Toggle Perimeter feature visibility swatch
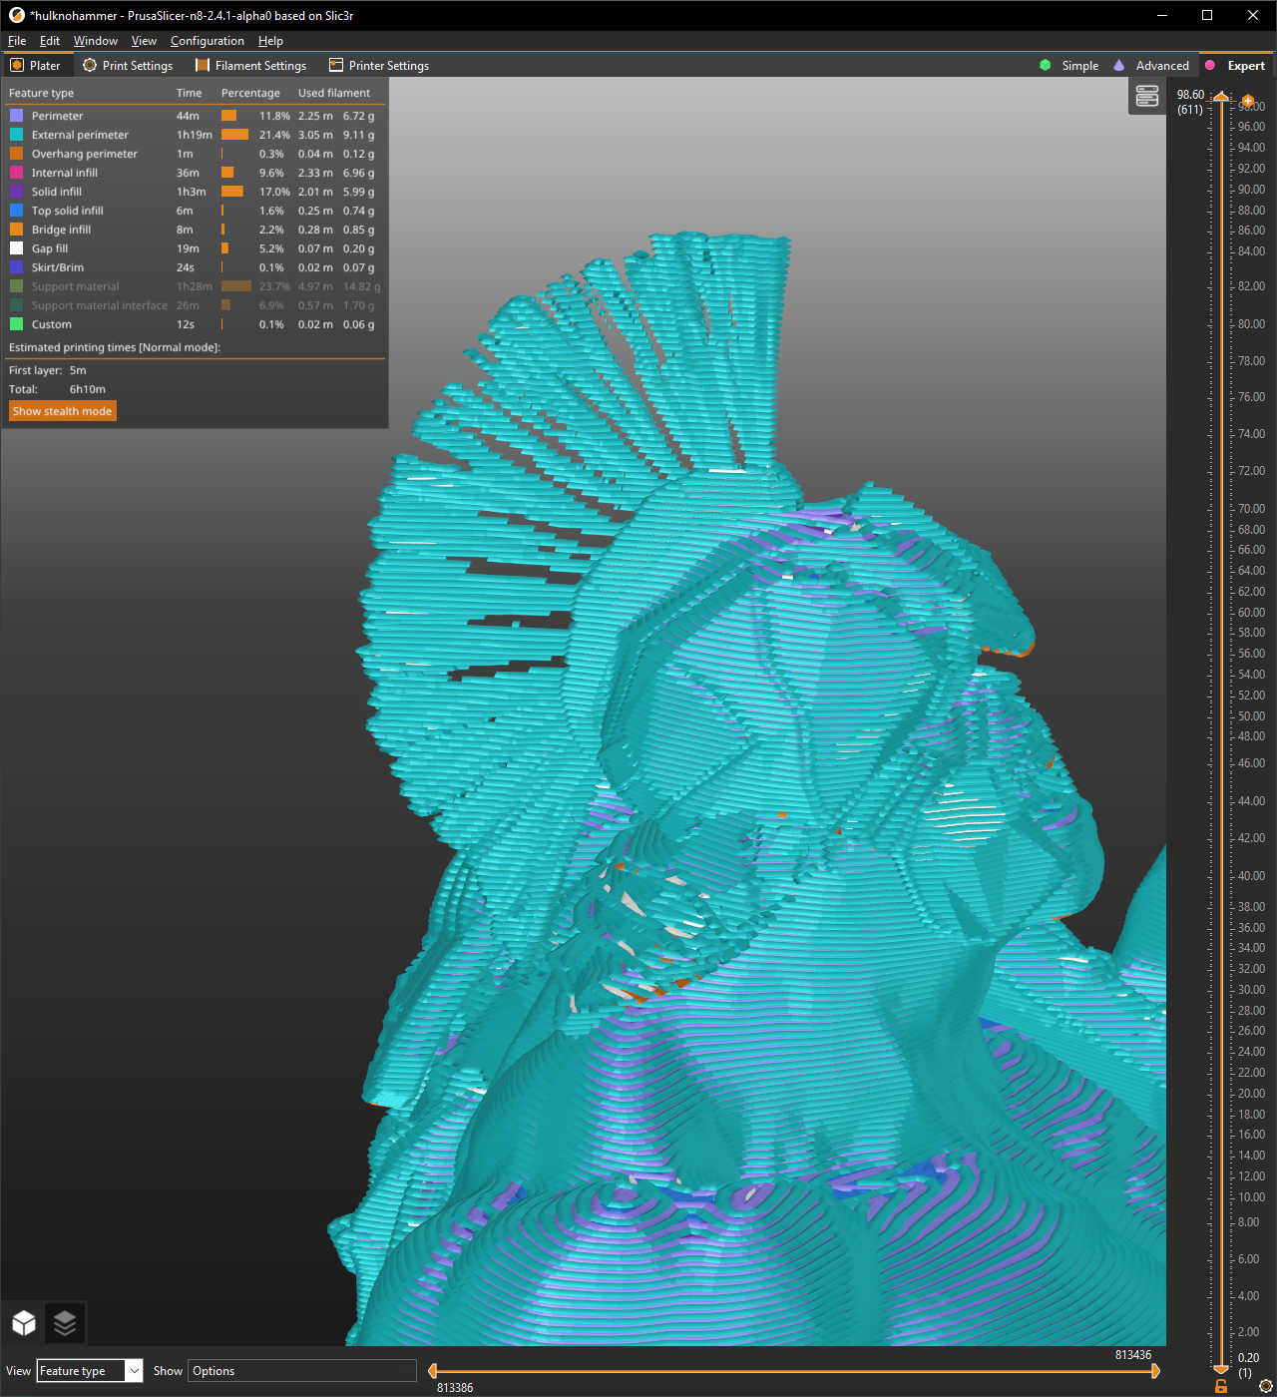This screenshot has height=1397, width=1277. 16,116
